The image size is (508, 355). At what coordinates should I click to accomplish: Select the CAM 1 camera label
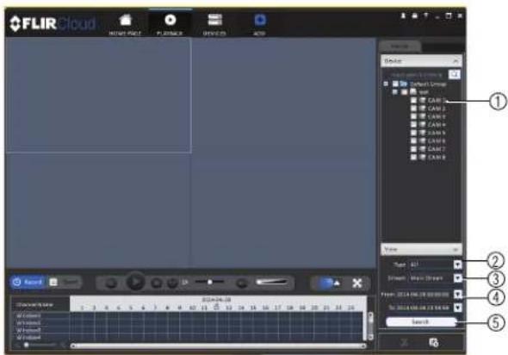[437, 100]
